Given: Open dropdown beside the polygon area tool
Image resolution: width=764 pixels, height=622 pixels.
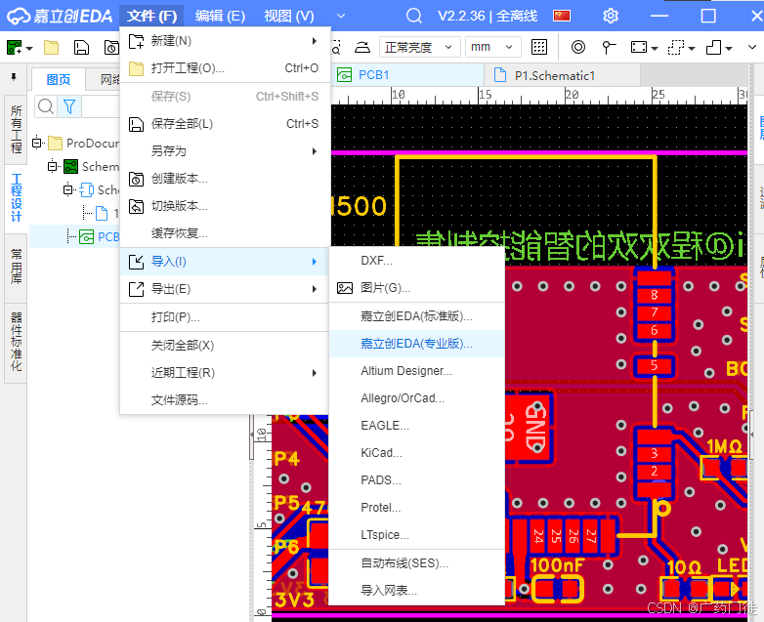Looking at the screenshot, I should [729, 48].
